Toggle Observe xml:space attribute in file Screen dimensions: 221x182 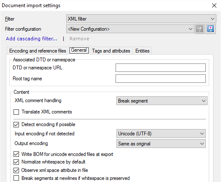16,170
